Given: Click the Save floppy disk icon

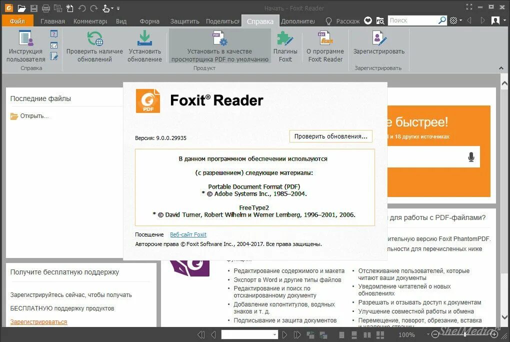Looking at the screenshot, I should [34, 8].
